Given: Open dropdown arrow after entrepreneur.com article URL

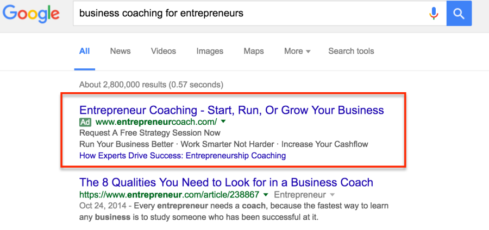Looking at the screenshot, I should click(266, 195).
